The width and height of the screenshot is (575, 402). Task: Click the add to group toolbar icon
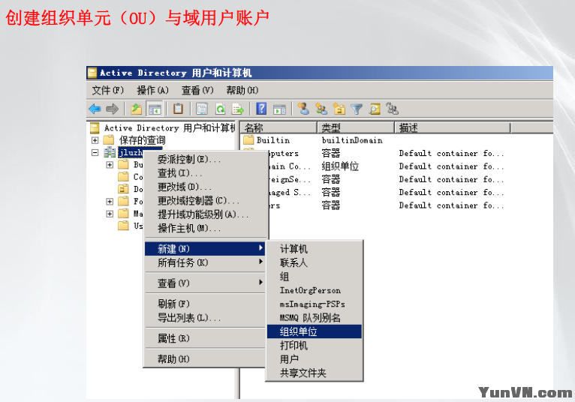392,109
